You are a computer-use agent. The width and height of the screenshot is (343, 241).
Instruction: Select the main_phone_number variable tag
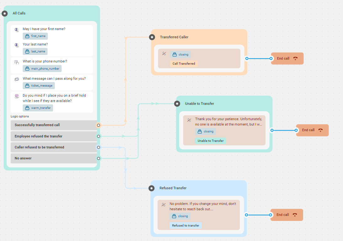pyautogui.click(x=42, y=68)
